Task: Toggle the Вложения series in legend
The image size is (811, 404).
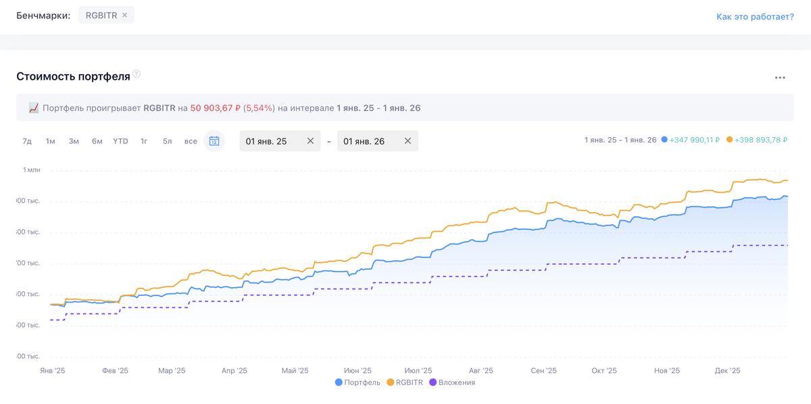Action: 452,382
